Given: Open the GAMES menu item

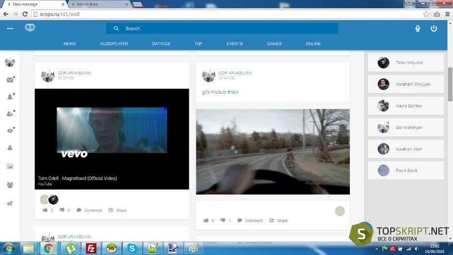Looking at the screenshot, I should pyautogui.click(x=274, y=44).
